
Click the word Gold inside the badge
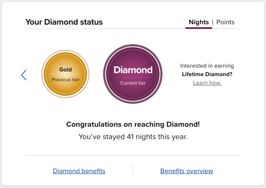(x=65, y=69)
